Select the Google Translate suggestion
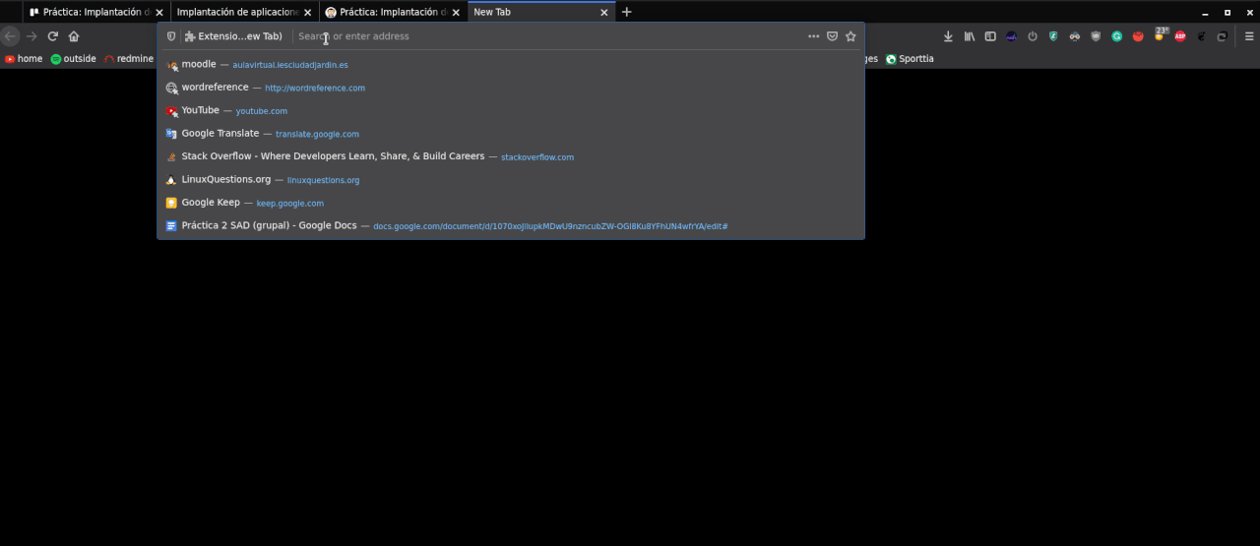Image resolution: width=1260 pixels, height=546 pixels. tap(511, 134)
